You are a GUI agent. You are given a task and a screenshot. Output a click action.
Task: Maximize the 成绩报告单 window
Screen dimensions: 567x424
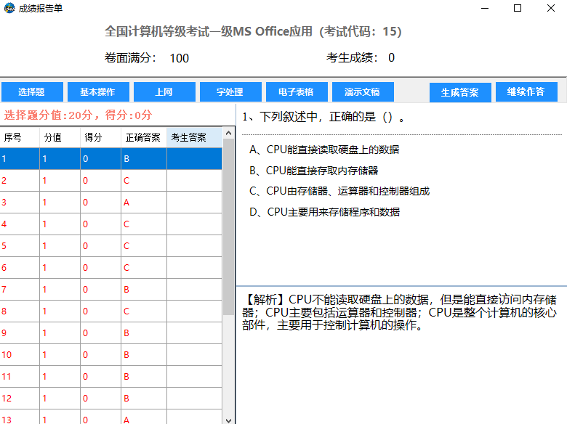(x=518, y=9)
